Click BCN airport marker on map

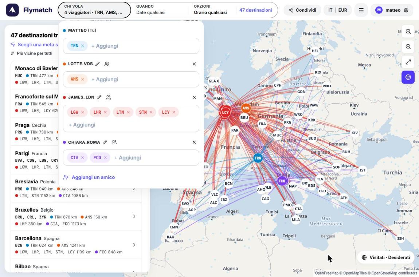pos(228,184)
